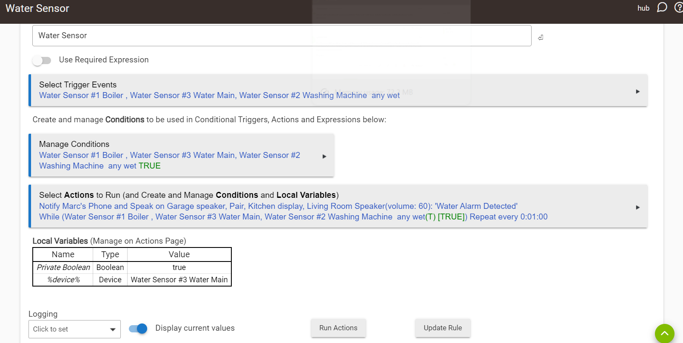Click the %device% variable value cell

(179, 280)
